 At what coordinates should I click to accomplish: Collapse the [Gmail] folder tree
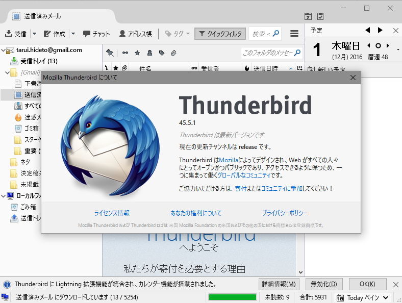tap(8, 72)
